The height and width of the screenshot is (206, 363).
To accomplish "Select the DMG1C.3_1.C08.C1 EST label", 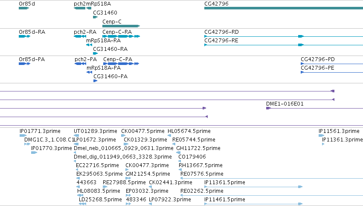I will 49,140.
